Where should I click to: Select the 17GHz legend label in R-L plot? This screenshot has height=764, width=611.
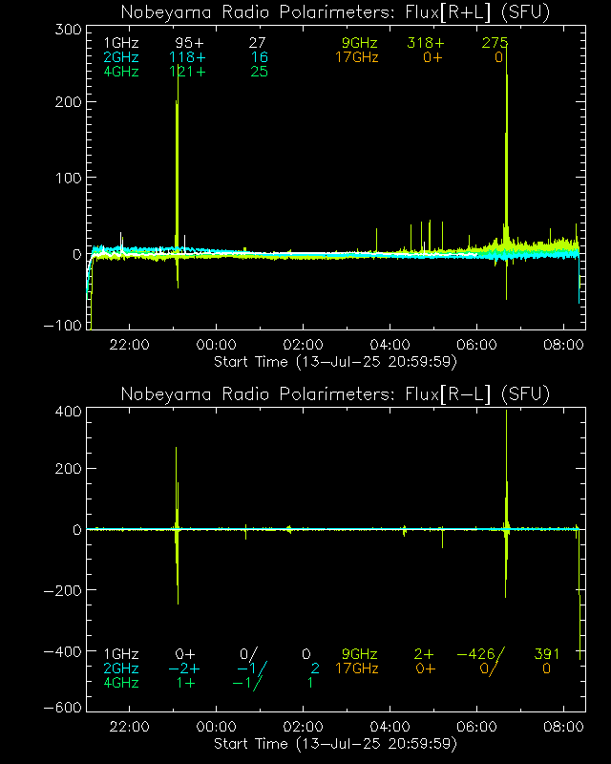pos(357,668)
